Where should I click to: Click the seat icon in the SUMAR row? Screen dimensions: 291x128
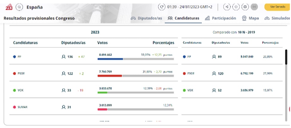64,107
